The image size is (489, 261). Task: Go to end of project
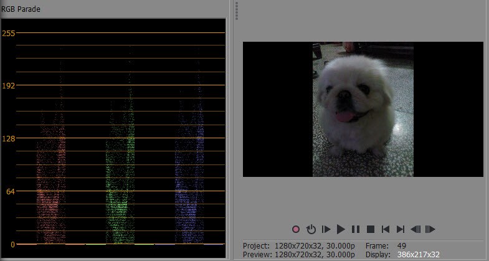tap(401, 229)
